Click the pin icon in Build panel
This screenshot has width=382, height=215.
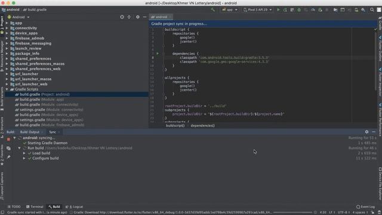[x=8, y=157]
